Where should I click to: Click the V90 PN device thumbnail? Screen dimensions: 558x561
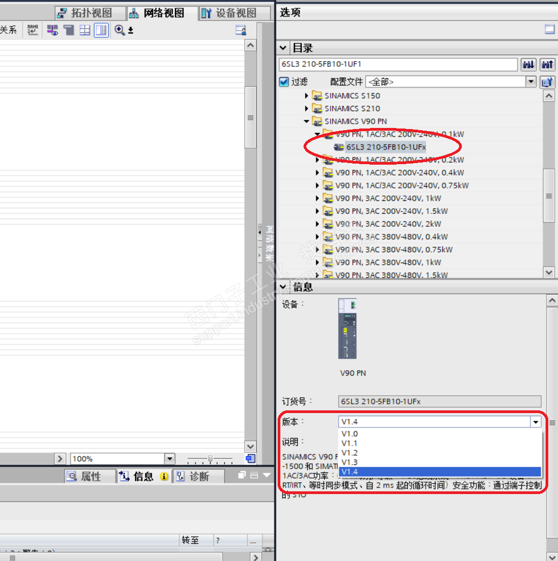(x=347, y=328)
